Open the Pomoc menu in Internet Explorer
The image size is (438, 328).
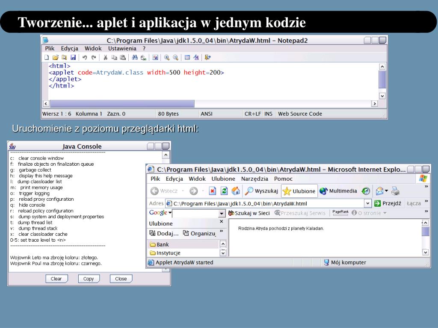[283, 179]
